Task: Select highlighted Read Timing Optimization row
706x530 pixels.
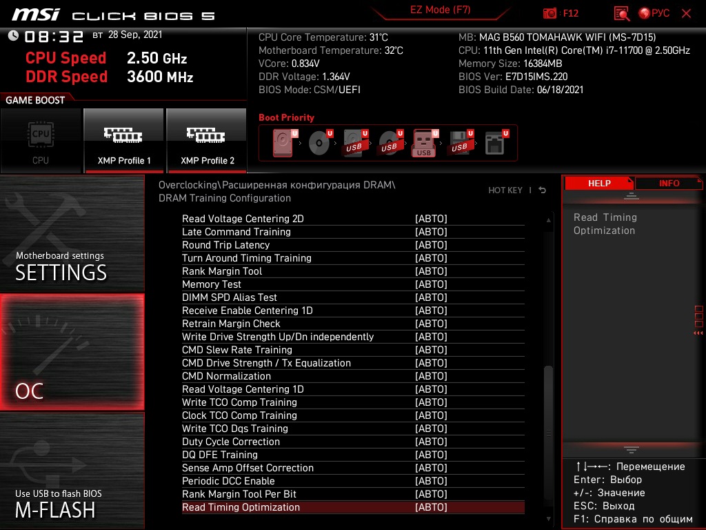Action: (353, 507)
